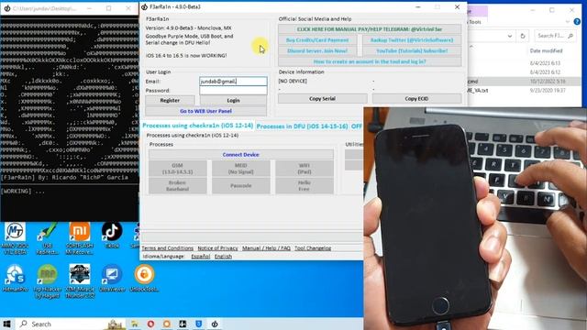Click the F3arRa1n title bar app icon
The image size is (587, 330).
(x=145, y=7)
